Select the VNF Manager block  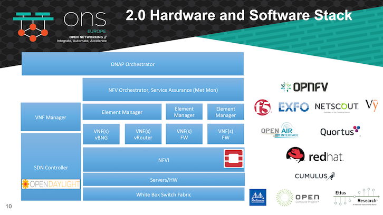[51, 117]
